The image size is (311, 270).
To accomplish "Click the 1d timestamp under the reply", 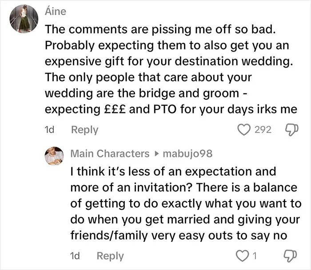I will coord(75,256).
